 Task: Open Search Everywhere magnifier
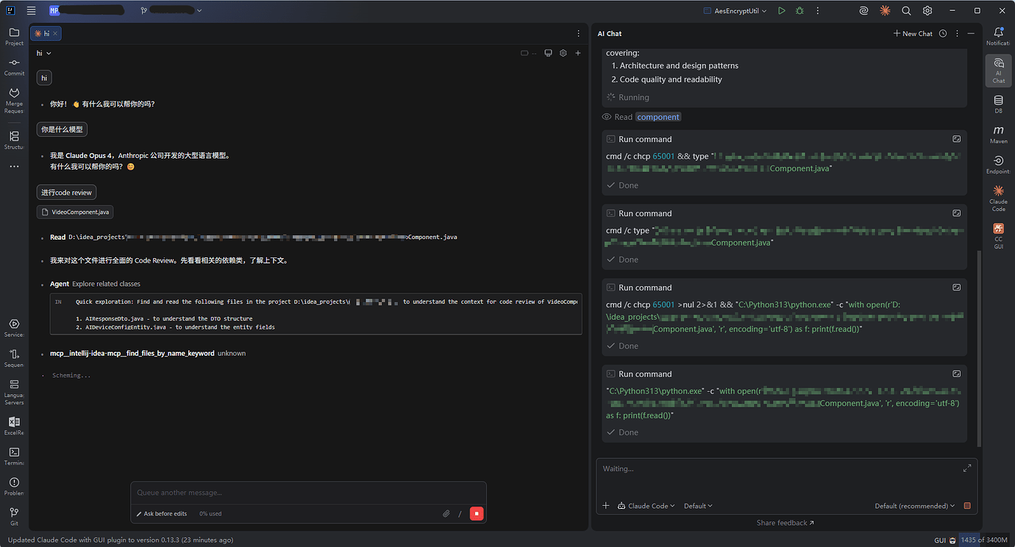coord(906,11)
